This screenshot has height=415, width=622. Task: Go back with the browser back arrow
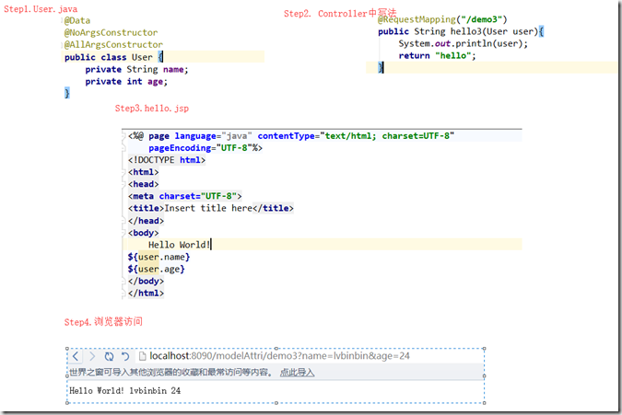point(76,356)
